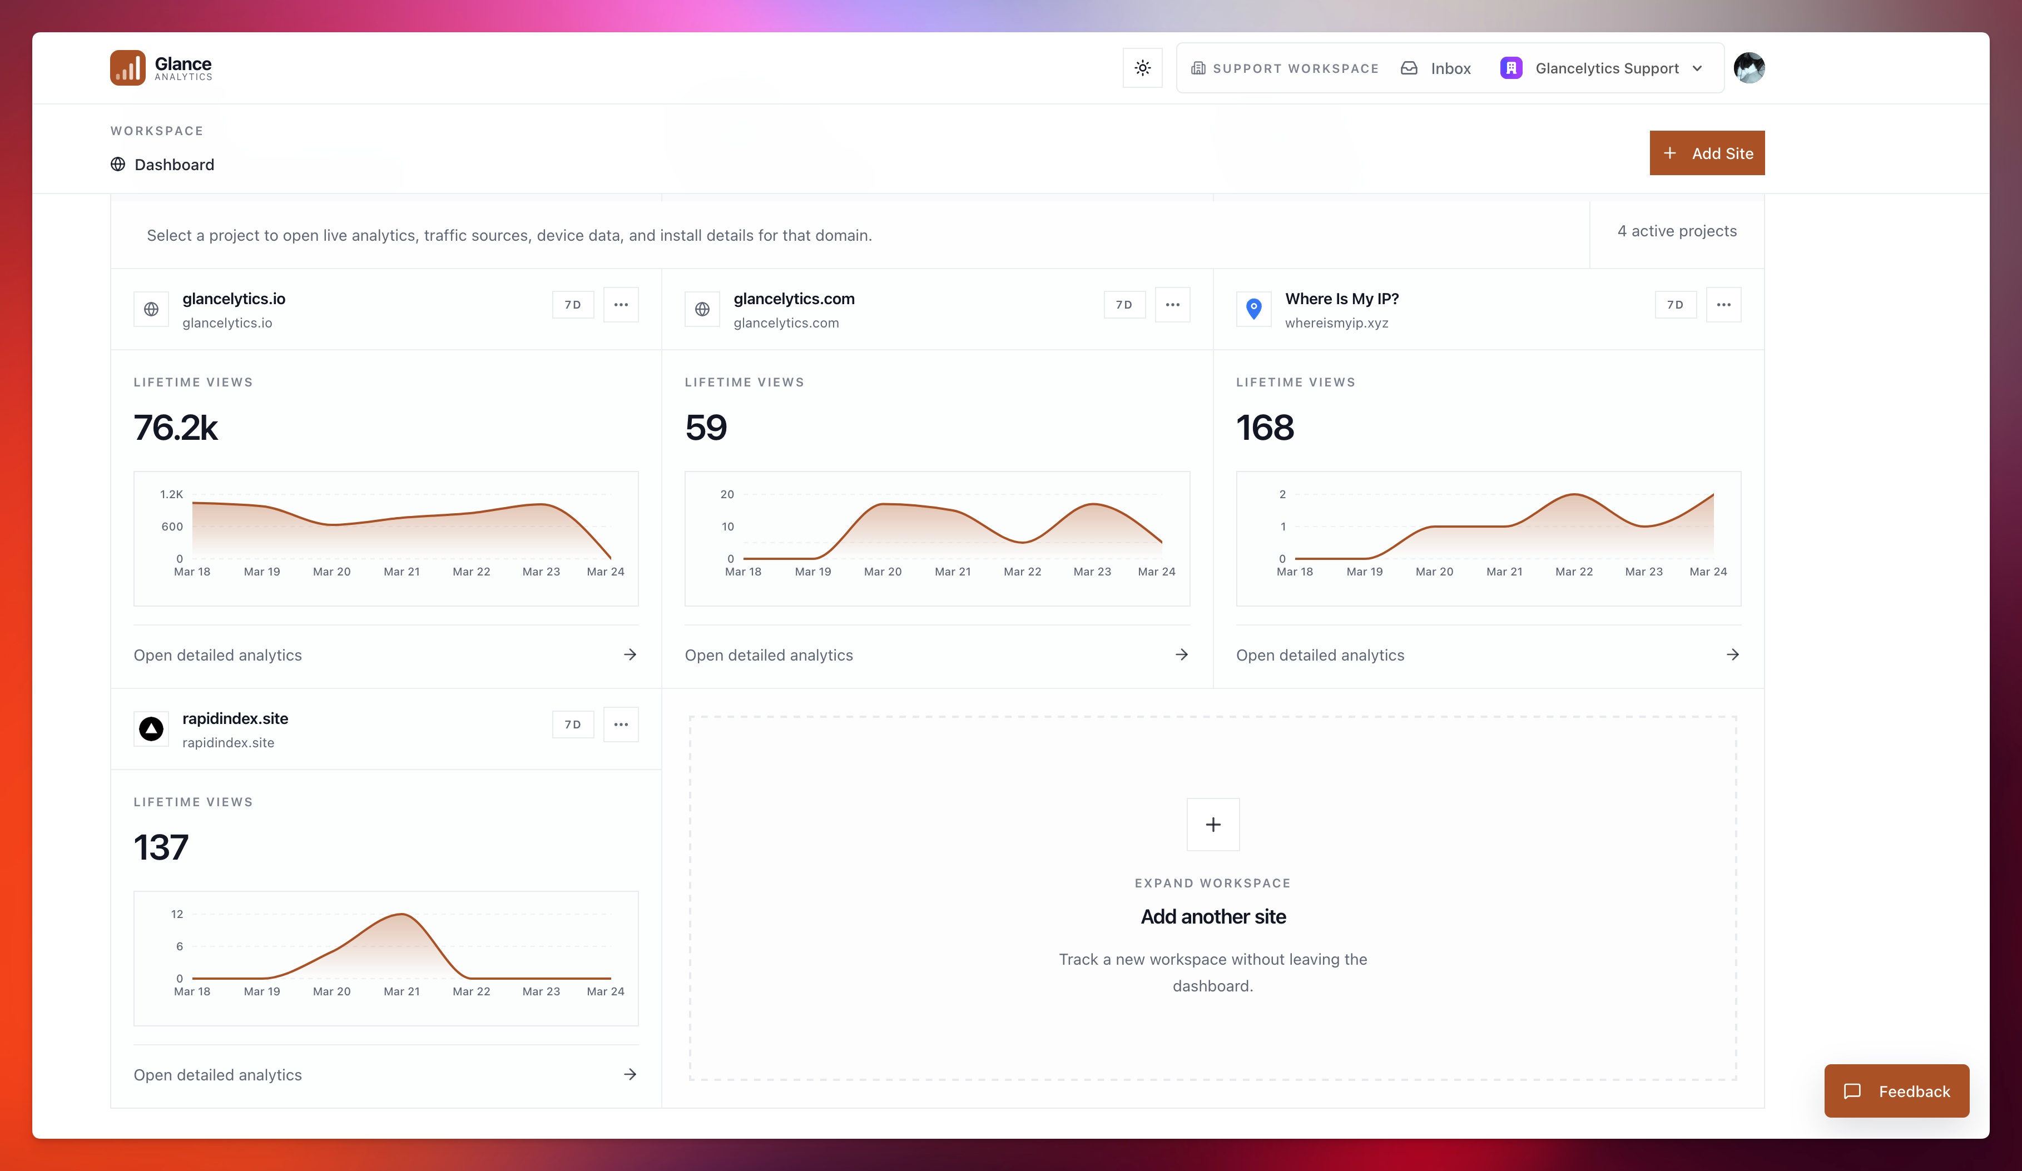
Task: Open the three-dot menu for rapidindex.site
Action: (620, 725)
